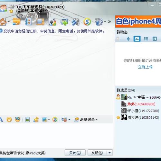Click the security tip info icon

tap(1, 31)
